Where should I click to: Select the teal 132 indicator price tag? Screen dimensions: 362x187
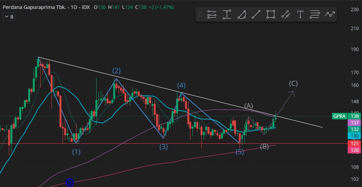[355, 129]
